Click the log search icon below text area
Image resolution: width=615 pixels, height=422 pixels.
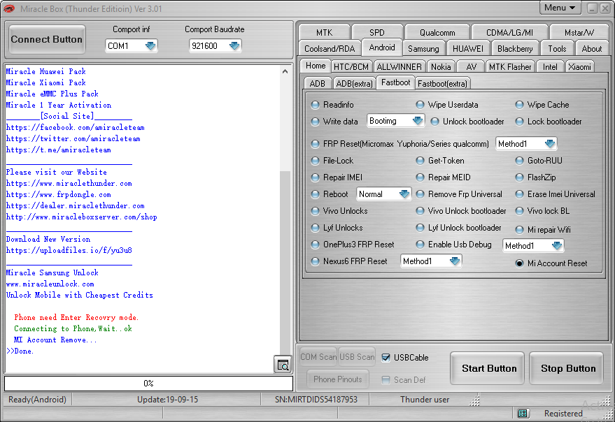(283, 365)
